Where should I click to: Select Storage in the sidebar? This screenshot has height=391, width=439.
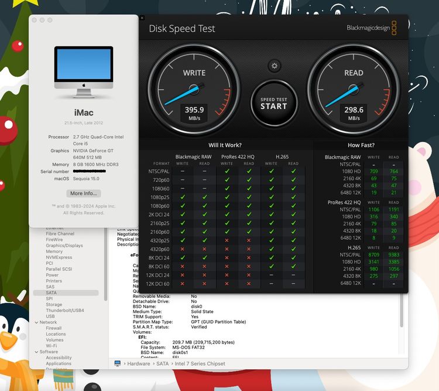pyautogui.click(x=54, y=304)
